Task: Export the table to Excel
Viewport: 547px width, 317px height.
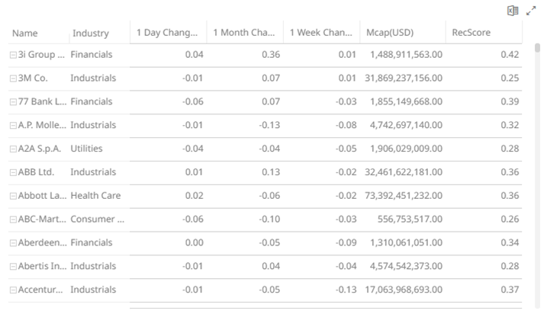Action: (513, 11)
